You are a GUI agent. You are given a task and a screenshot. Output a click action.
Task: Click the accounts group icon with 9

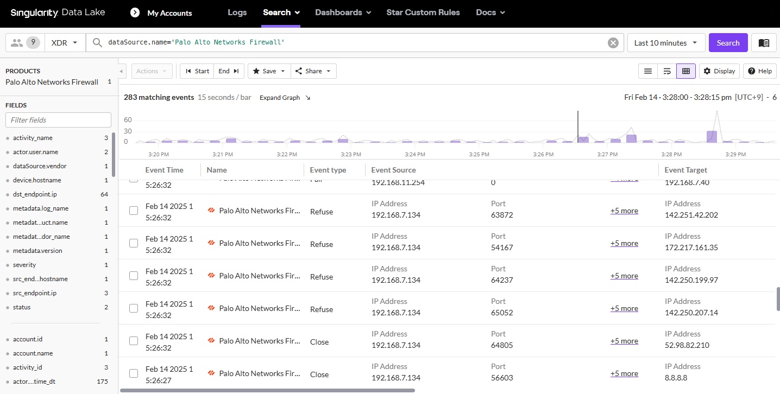pos(25,43)
